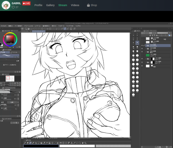
Task: Select the Zoom magnifier tool
Action: [80, 143]
